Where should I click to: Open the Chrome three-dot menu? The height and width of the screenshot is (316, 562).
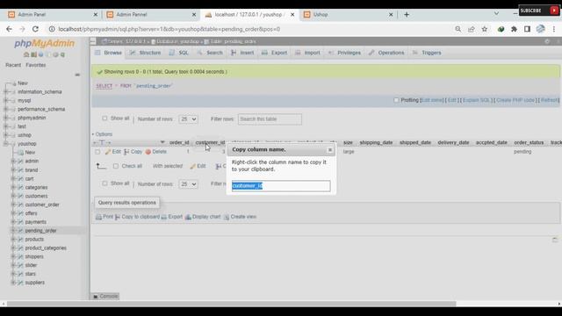(x=554, y=29)
